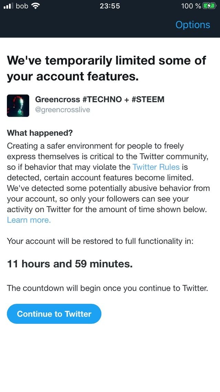Tap the What happened? heading
This screenshot has width=220, height=392.
pos(40,133)
